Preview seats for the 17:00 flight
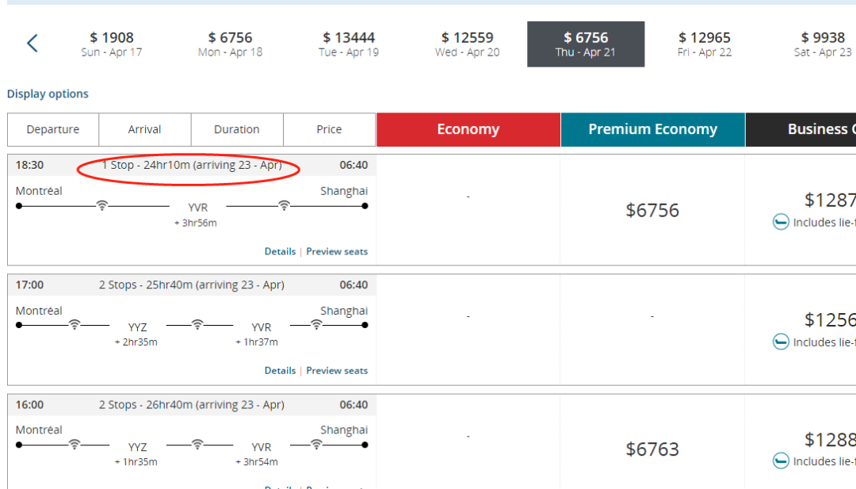The height and width of the screenshot is (489, 856). [337, 370]
